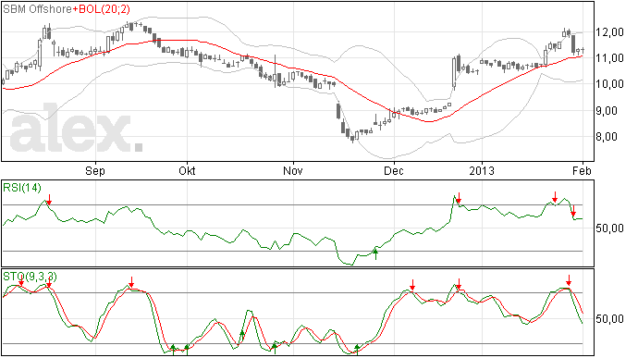The height and width of the screenshot is (358, 638).
Task: Click the 12,00 price axis label
Action: (609, 32)
